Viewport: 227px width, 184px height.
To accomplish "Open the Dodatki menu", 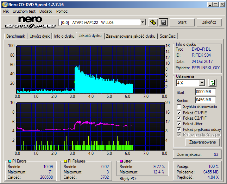I will [46, 11].
